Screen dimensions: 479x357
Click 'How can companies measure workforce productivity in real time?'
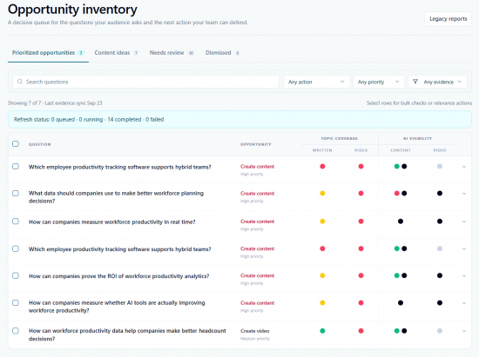111,221
